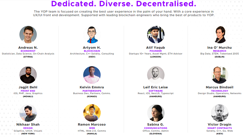The image size is (243, 137).
Task: Click the PARTNERSHIPS role label
Action: [92, 91]
